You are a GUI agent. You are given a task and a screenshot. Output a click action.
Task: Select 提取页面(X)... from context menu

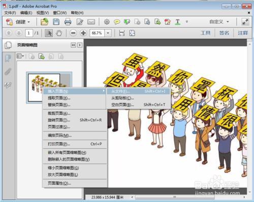pyautogui.click(x=75, y=98)
